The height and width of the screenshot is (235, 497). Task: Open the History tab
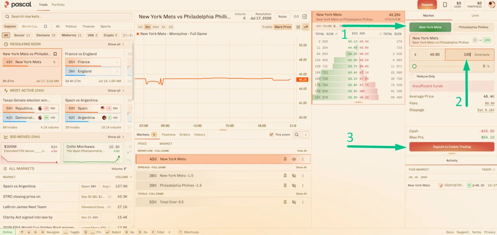(x=200, y=135)
